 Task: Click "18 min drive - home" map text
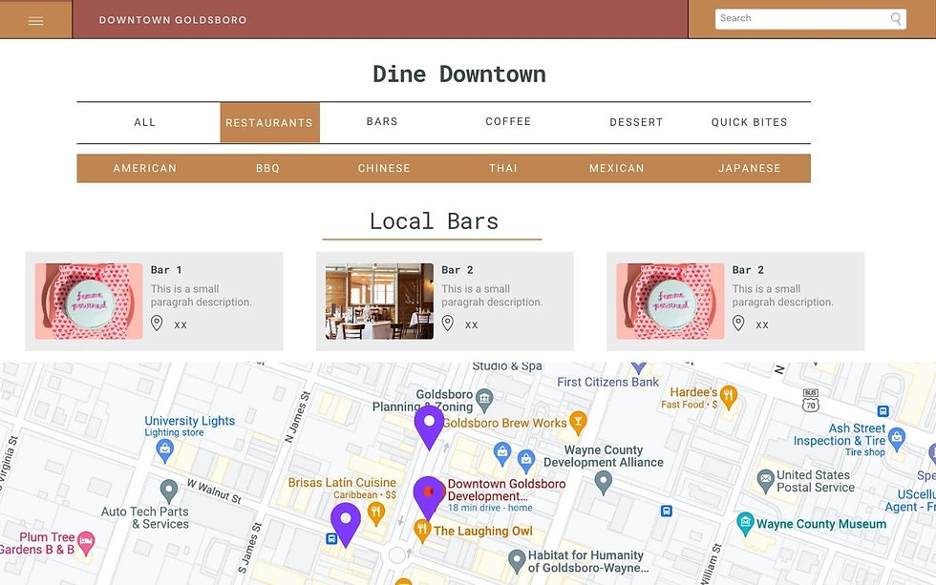coord(490,508)
